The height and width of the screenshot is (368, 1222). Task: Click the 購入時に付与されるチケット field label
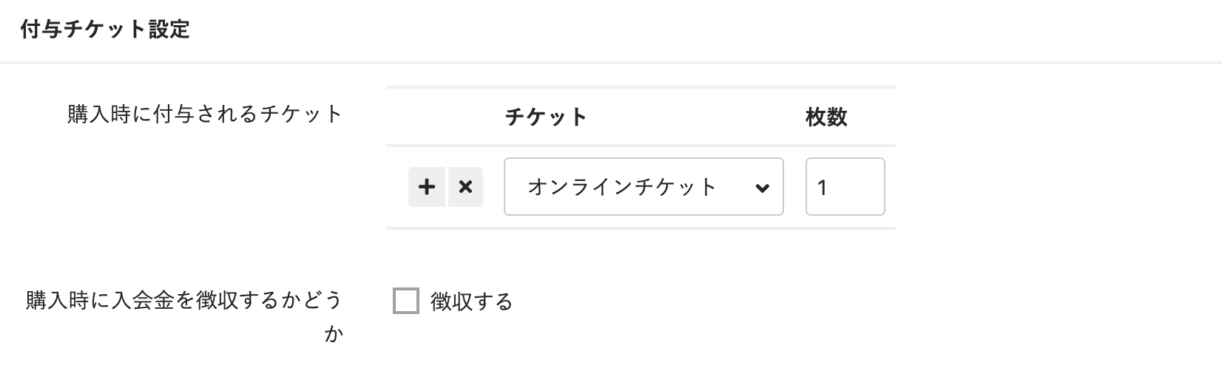click(205, 115)
